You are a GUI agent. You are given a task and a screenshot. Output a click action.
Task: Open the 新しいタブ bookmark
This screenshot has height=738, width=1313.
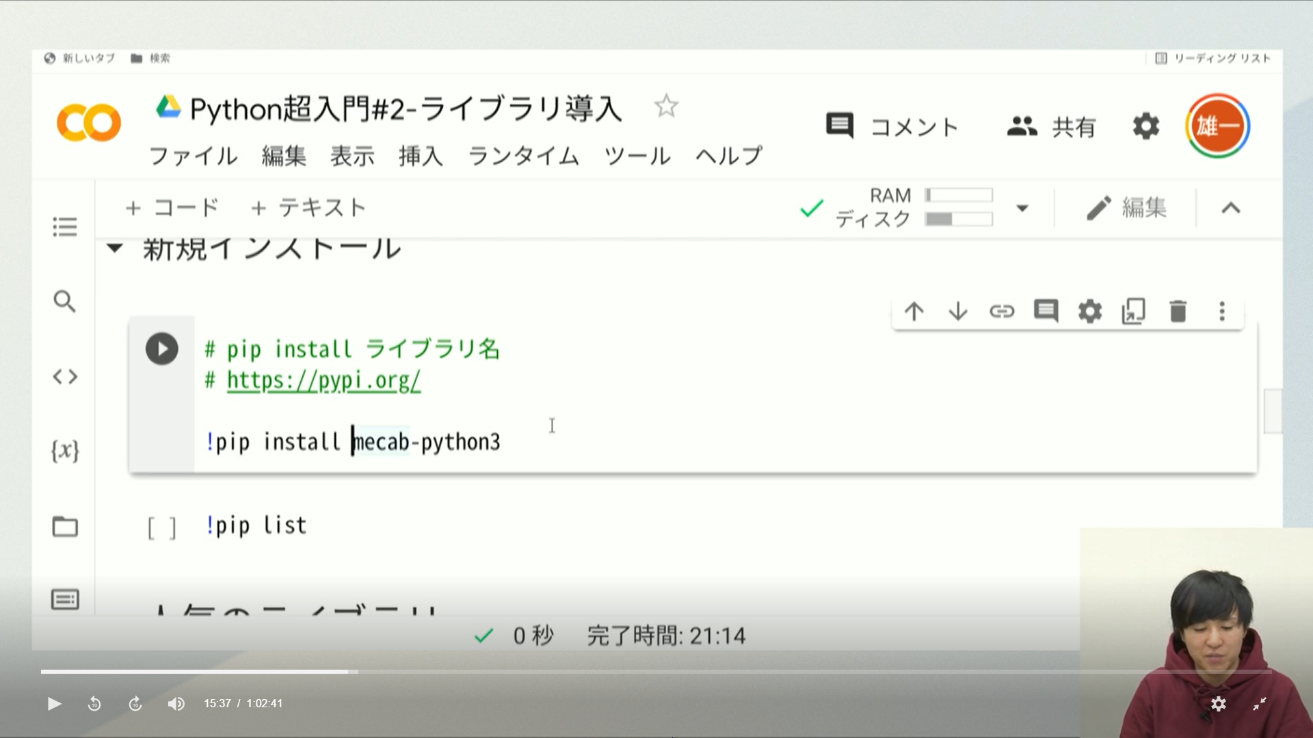[x=79, y=58]
